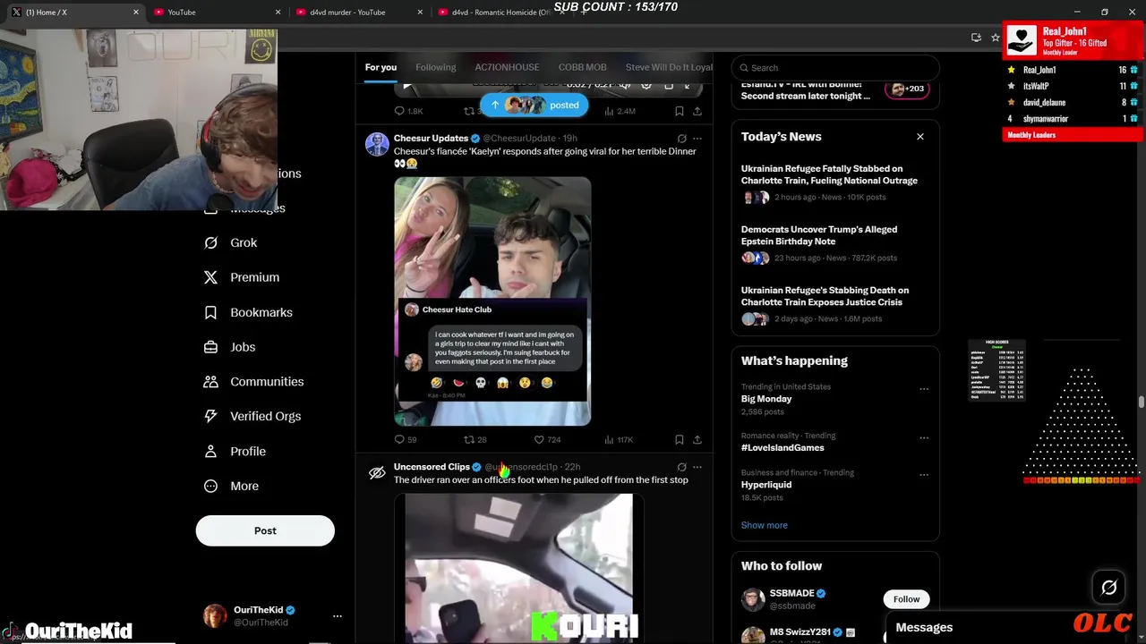Screen dimensions: 1146x644
Task: Share the Cheesur Updates post
Action: 697,439
